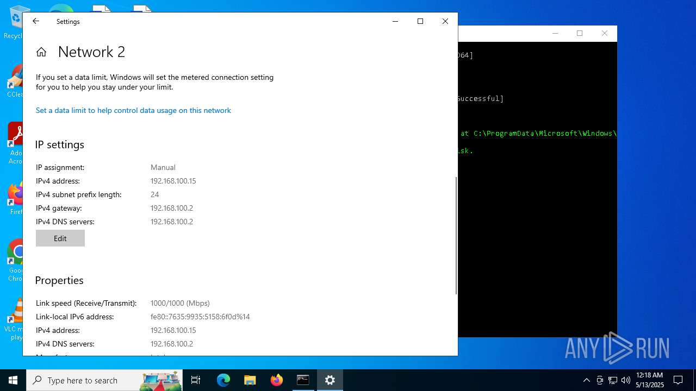The width and height of the screenshot is (696, 391).
Task: Open the Windows Start menu
Action: pyautogui.click(x=13, y=380)
